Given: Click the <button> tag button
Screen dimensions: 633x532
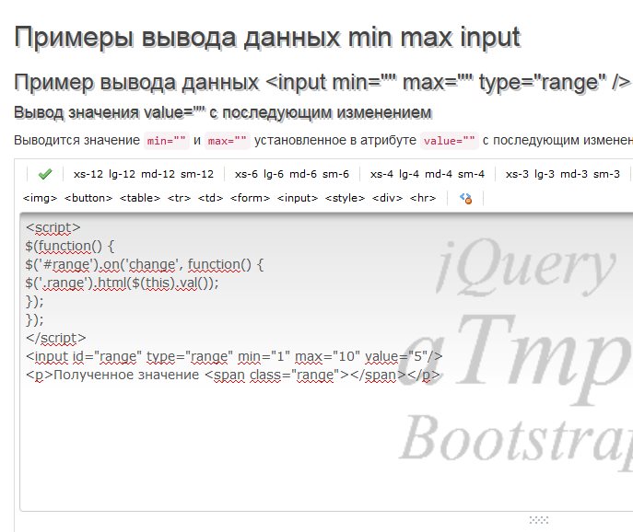Looking at the screenshot, I should click(88, 198).
